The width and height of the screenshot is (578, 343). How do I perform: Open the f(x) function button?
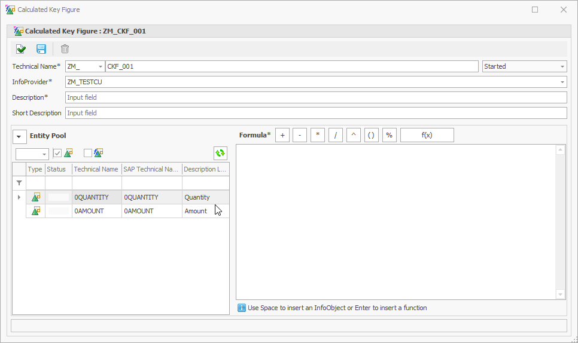pyautogui.click(x=427, y=135)
